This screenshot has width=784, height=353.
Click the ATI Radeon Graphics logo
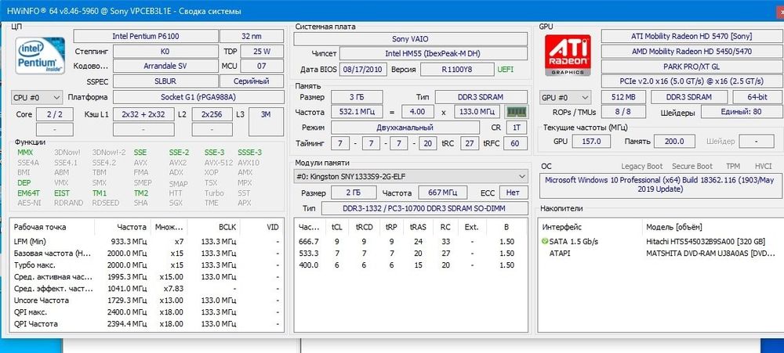point(568,55)
